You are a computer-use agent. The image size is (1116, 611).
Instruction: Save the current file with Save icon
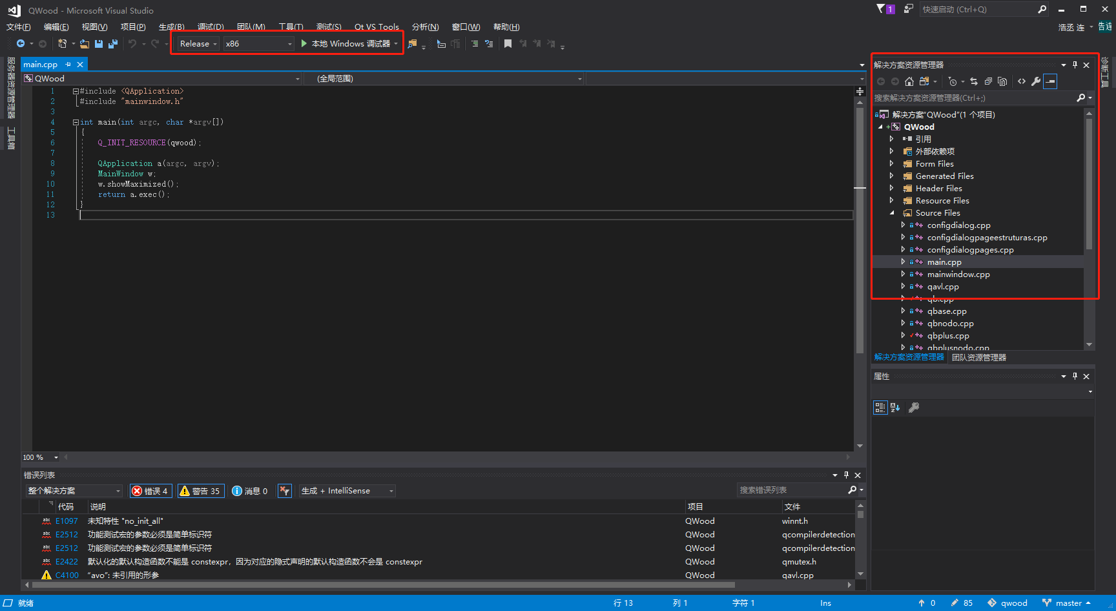coord(99,43)
